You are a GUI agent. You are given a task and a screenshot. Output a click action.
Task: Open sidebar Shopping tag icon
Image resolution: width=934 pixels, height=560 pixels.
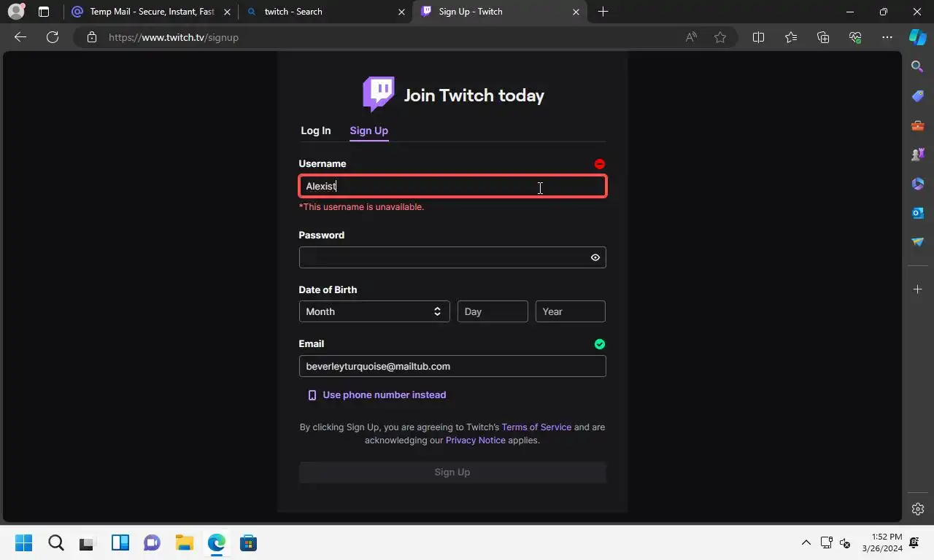coord(918,96)
